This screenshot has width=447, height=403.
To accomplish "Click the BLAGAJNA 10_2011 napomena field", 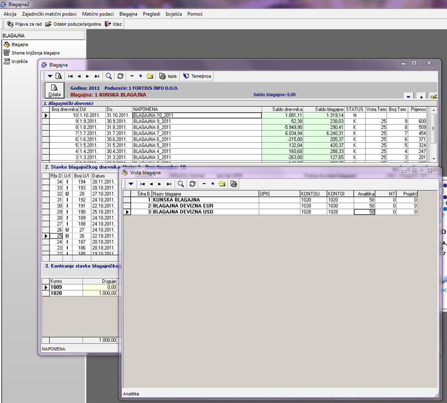I will coord(197,115).
